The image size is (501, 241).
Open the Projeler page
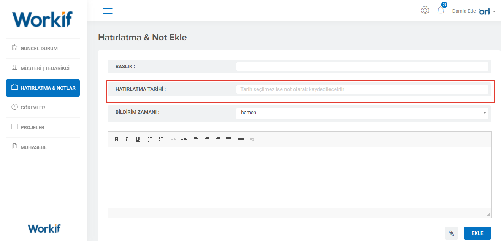pyautogui.click(x=43, y=127)
